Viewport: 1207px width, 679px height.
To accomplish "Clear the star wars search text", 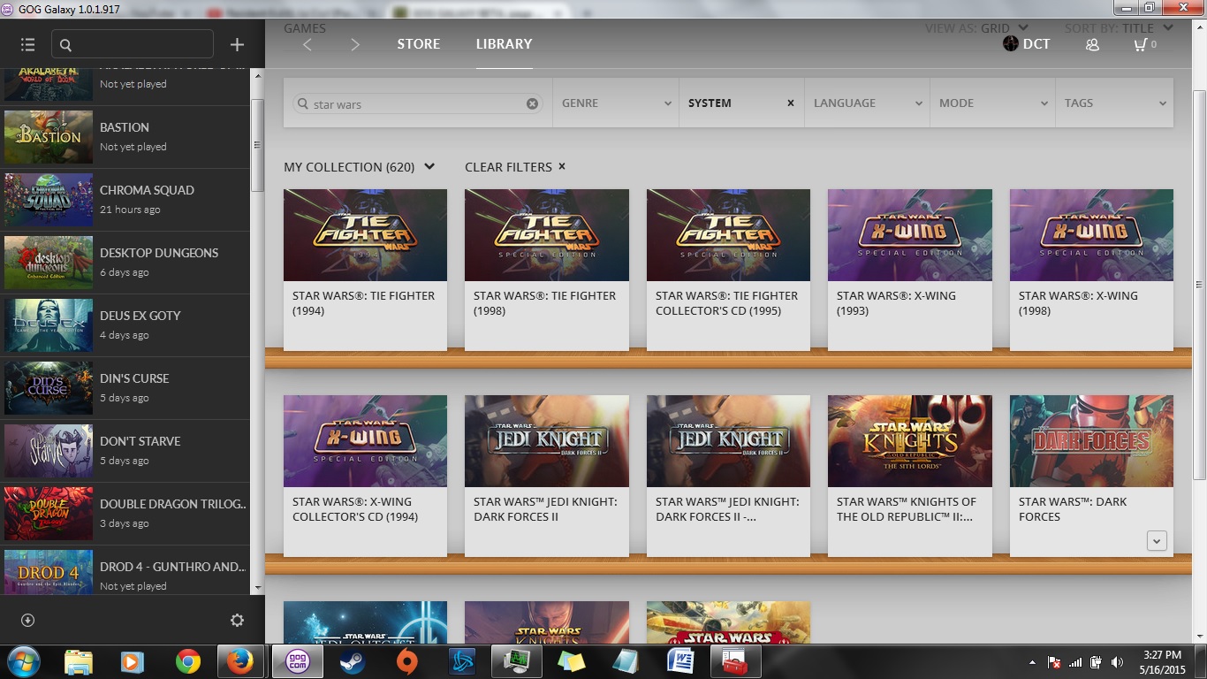I will (x=532, y=103).
